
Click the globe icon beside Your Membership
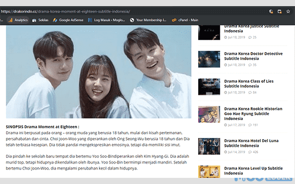[132, 20]
